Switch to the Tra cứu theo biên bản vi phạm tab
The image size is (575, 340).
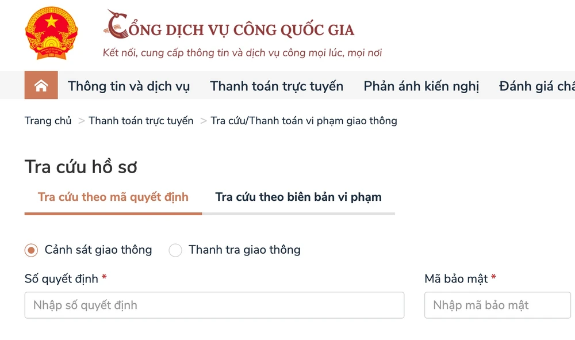tap(298, 197)
